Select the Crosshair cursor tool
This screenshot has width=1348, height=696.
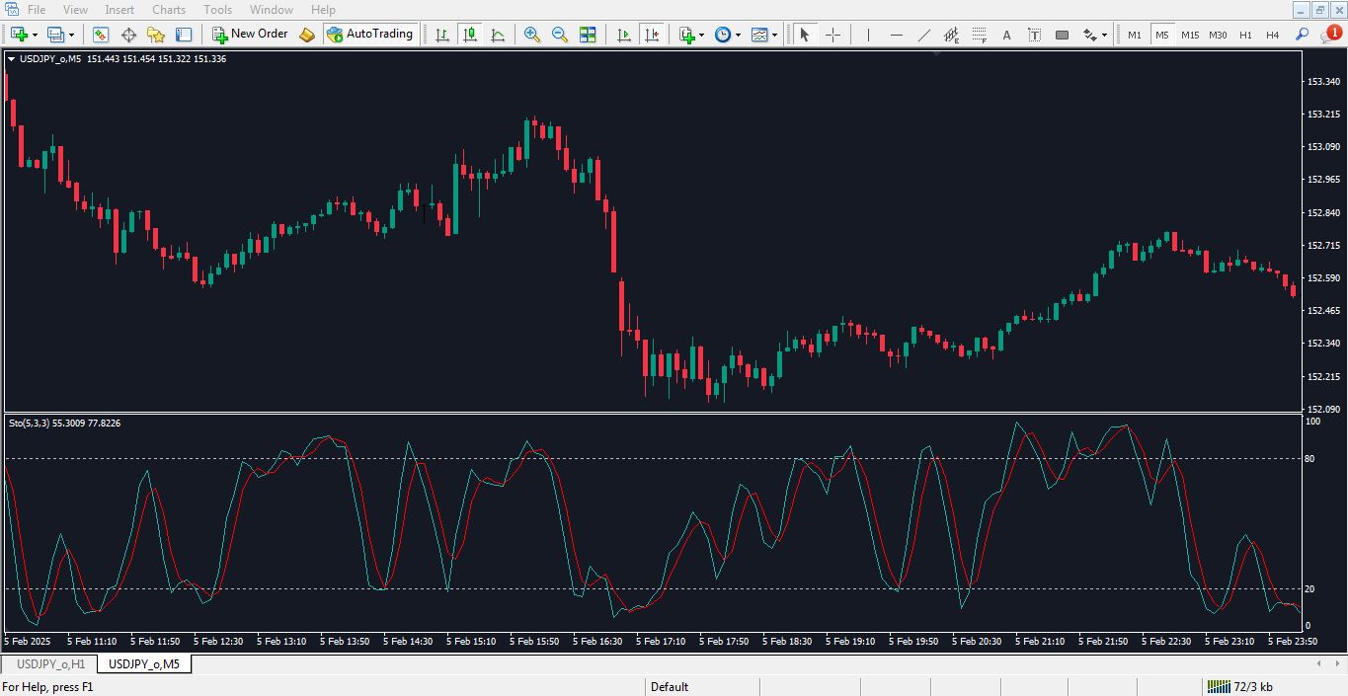(833, 35)
